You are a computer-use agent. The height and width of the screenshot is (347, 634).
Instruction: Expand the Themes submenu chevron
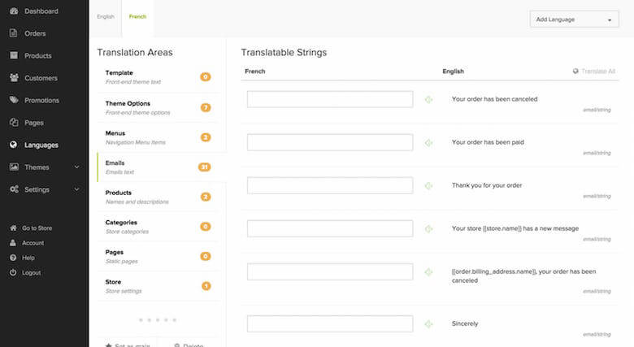click(76, 167)
